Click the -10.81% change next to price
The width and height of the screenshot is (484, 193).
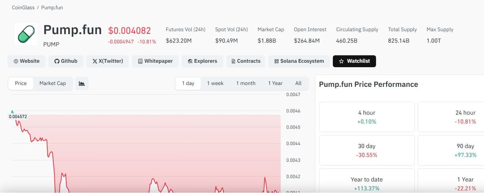147,41
